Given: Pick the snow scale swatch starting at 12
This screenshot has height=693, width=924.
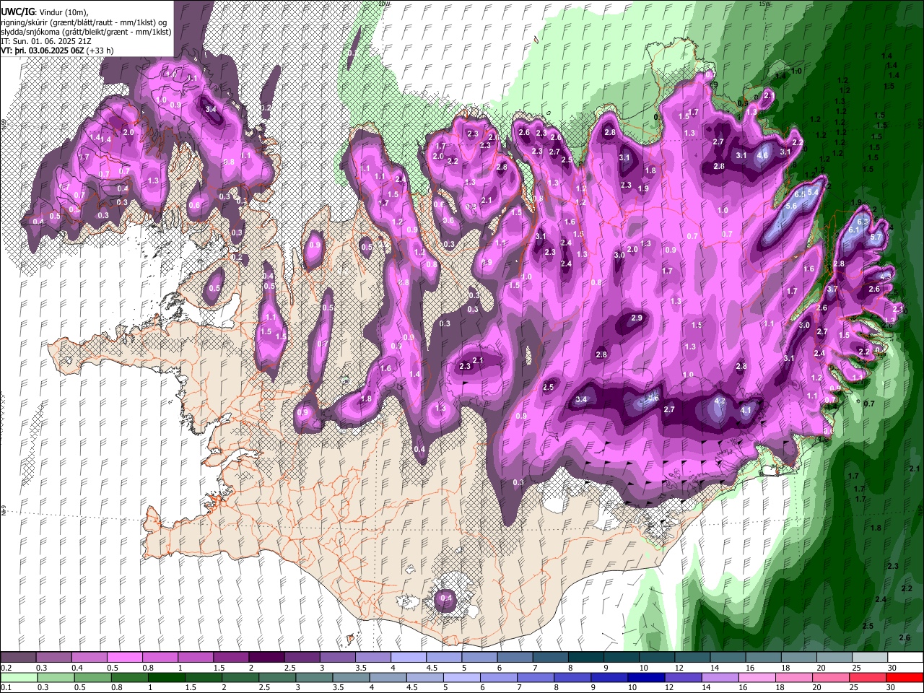Looking at the screenshot, I should pos(692,658).
